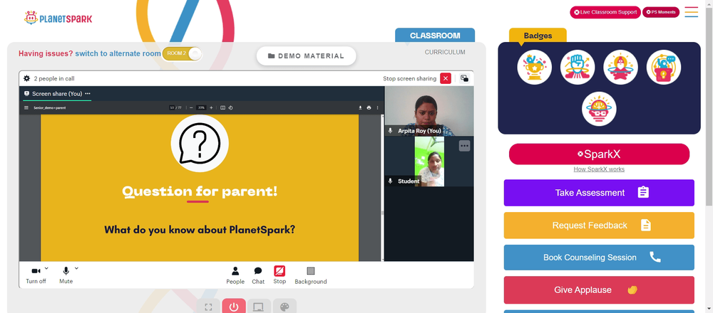Open the Screen share (You) three-dot options
The width and height of the screenshot is (713, 313).
[x=88, y=94]
